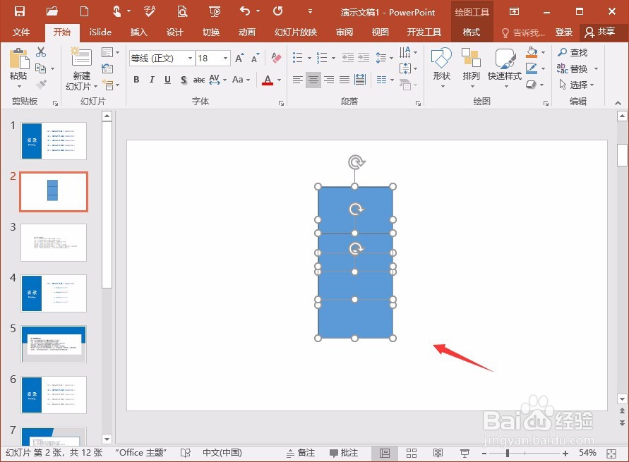This screenshot has height=462, width=629.
Task: Cut the selection with the scissors icon
Action: 40,52
